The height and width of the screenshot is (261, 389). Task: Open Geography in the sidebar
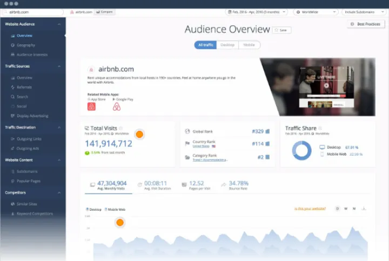25,45
